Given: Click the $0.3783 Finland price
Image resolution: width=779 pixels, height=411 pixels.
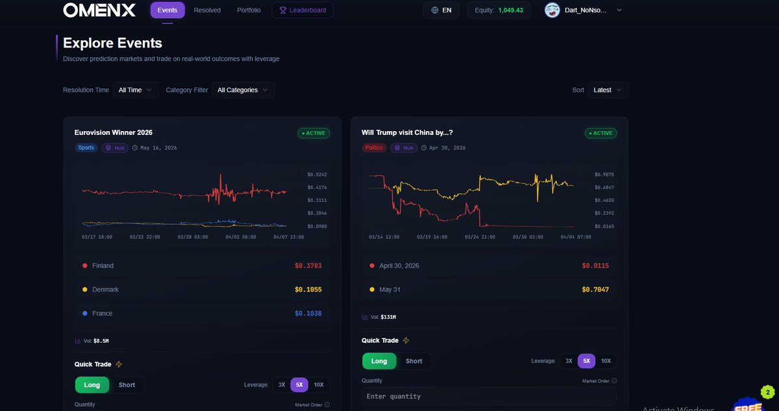Looking at the screenshot, I should [x=308, y=266].
